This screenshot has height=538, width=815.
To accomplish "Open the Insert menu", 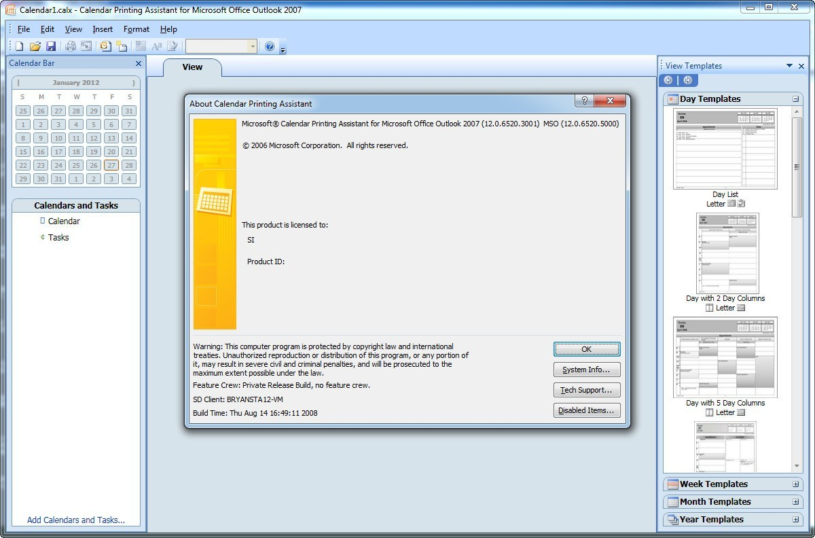I will pyautogui.click(x=103, y=29).
